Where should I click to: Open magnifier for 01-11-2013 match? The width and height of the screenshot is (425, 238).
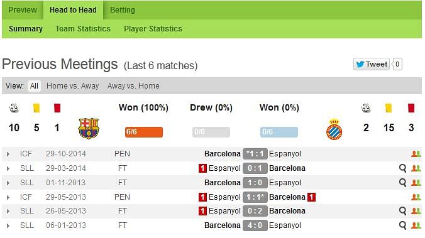tap(402, 183)
